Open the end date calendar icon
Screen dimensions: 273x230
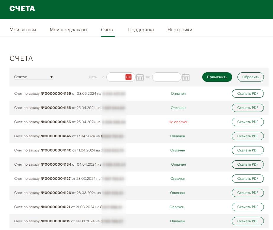[x=186, y=77]
